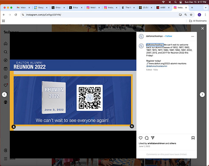209x166 pixels.
Task: Open the Instagram Home sidebar icon
Action: coord(6,44)
